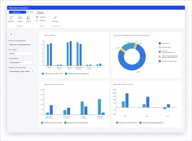Click the Расходы на оплату труда legend swatch
192x141 pixels.
pyautogui.click(x=160, y=61)
